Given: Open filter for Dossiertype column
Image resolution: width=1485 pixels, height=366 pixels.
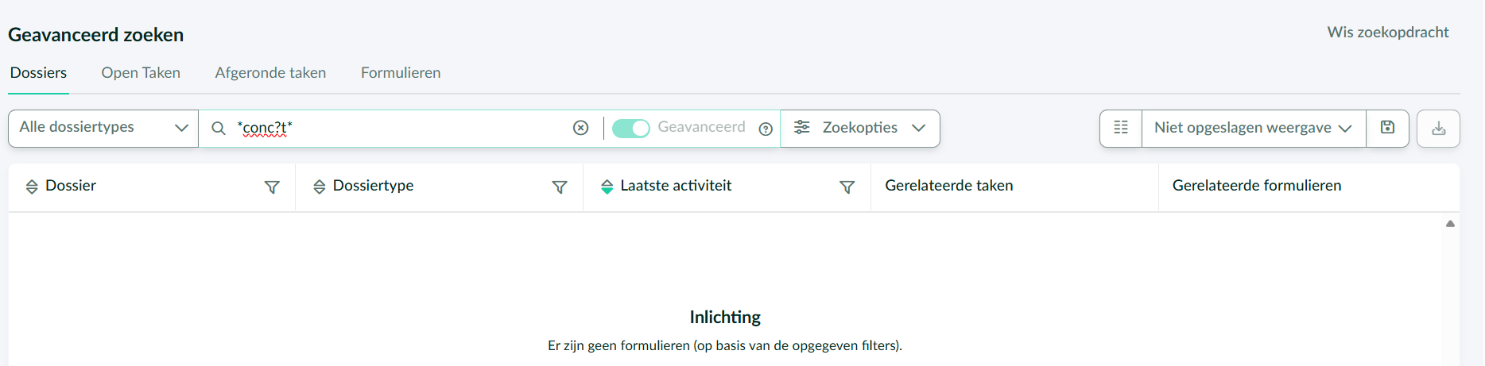Looking at the screenshot, I should pyautogui.click(x=560, y=187).
